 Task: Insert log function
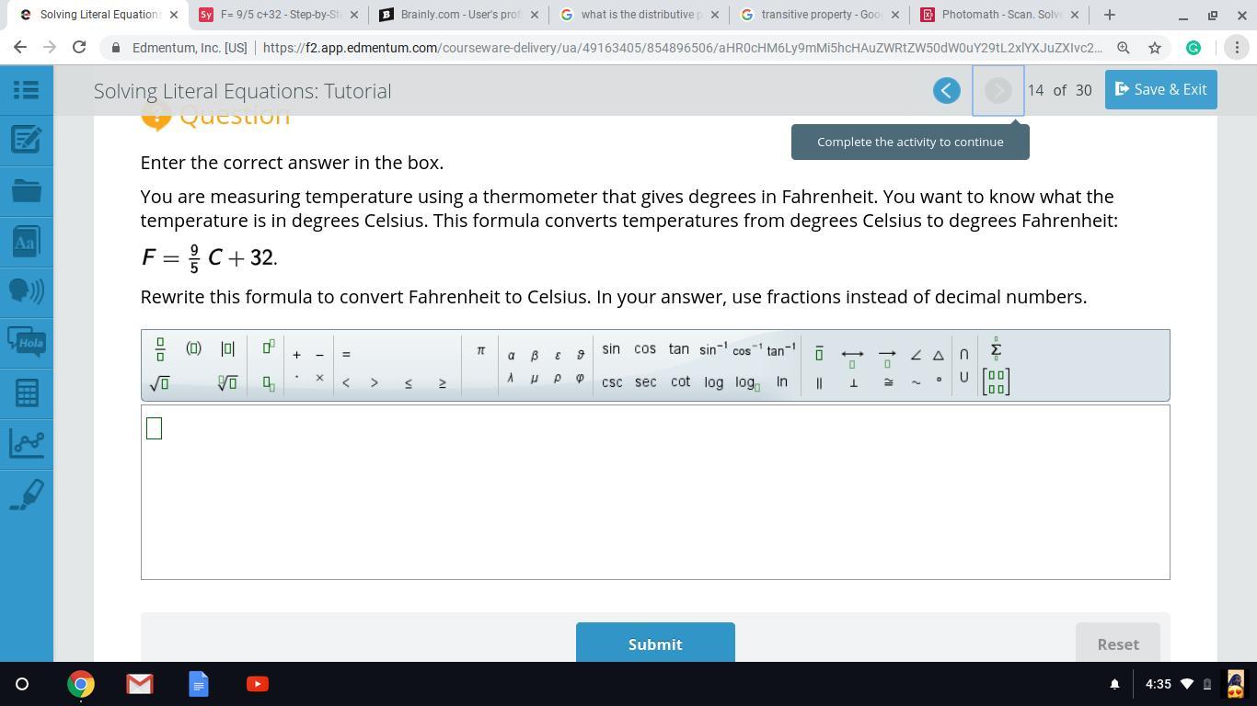(x=714, y=382)
